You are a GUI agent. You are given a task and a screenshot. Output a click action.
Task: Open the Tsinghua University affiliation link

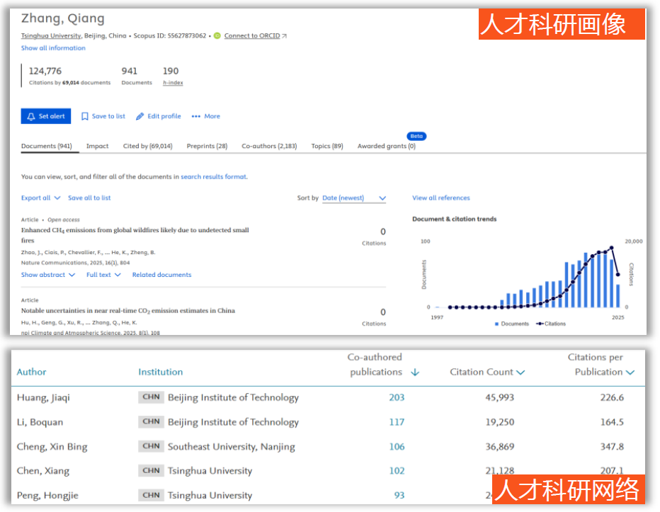pos(51,36)
